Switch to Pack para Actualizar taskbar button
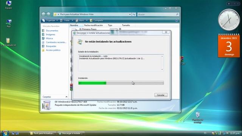The width and height of the screenshot is (242, 136). click(x=43, y=133)
